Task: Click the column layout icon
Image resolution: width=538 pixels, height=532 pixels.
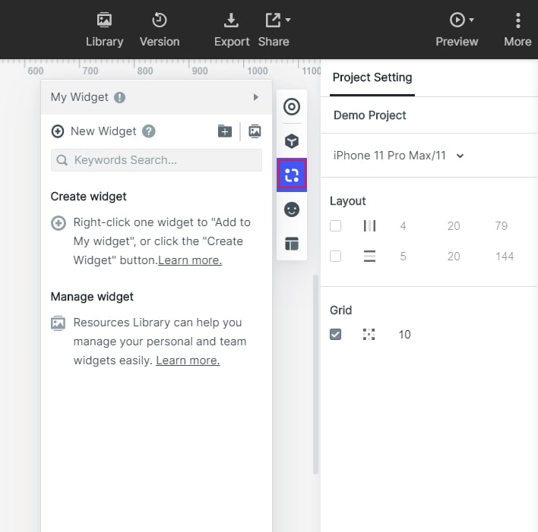Action: pyautogui.click(x=369, y=226)
